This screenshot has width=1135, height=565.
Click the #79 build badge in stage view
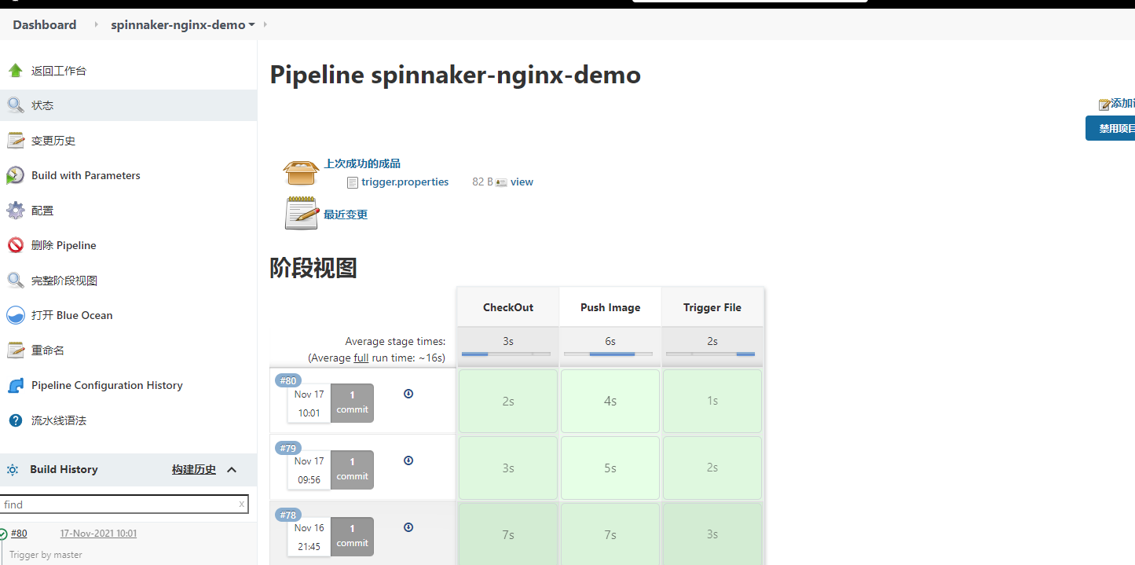pyautogui.click(x=288, y=448)
